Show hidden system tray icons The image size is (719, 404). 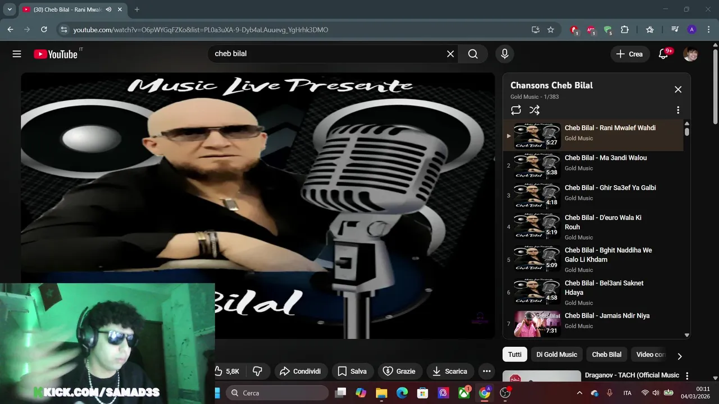pos(579,393)
